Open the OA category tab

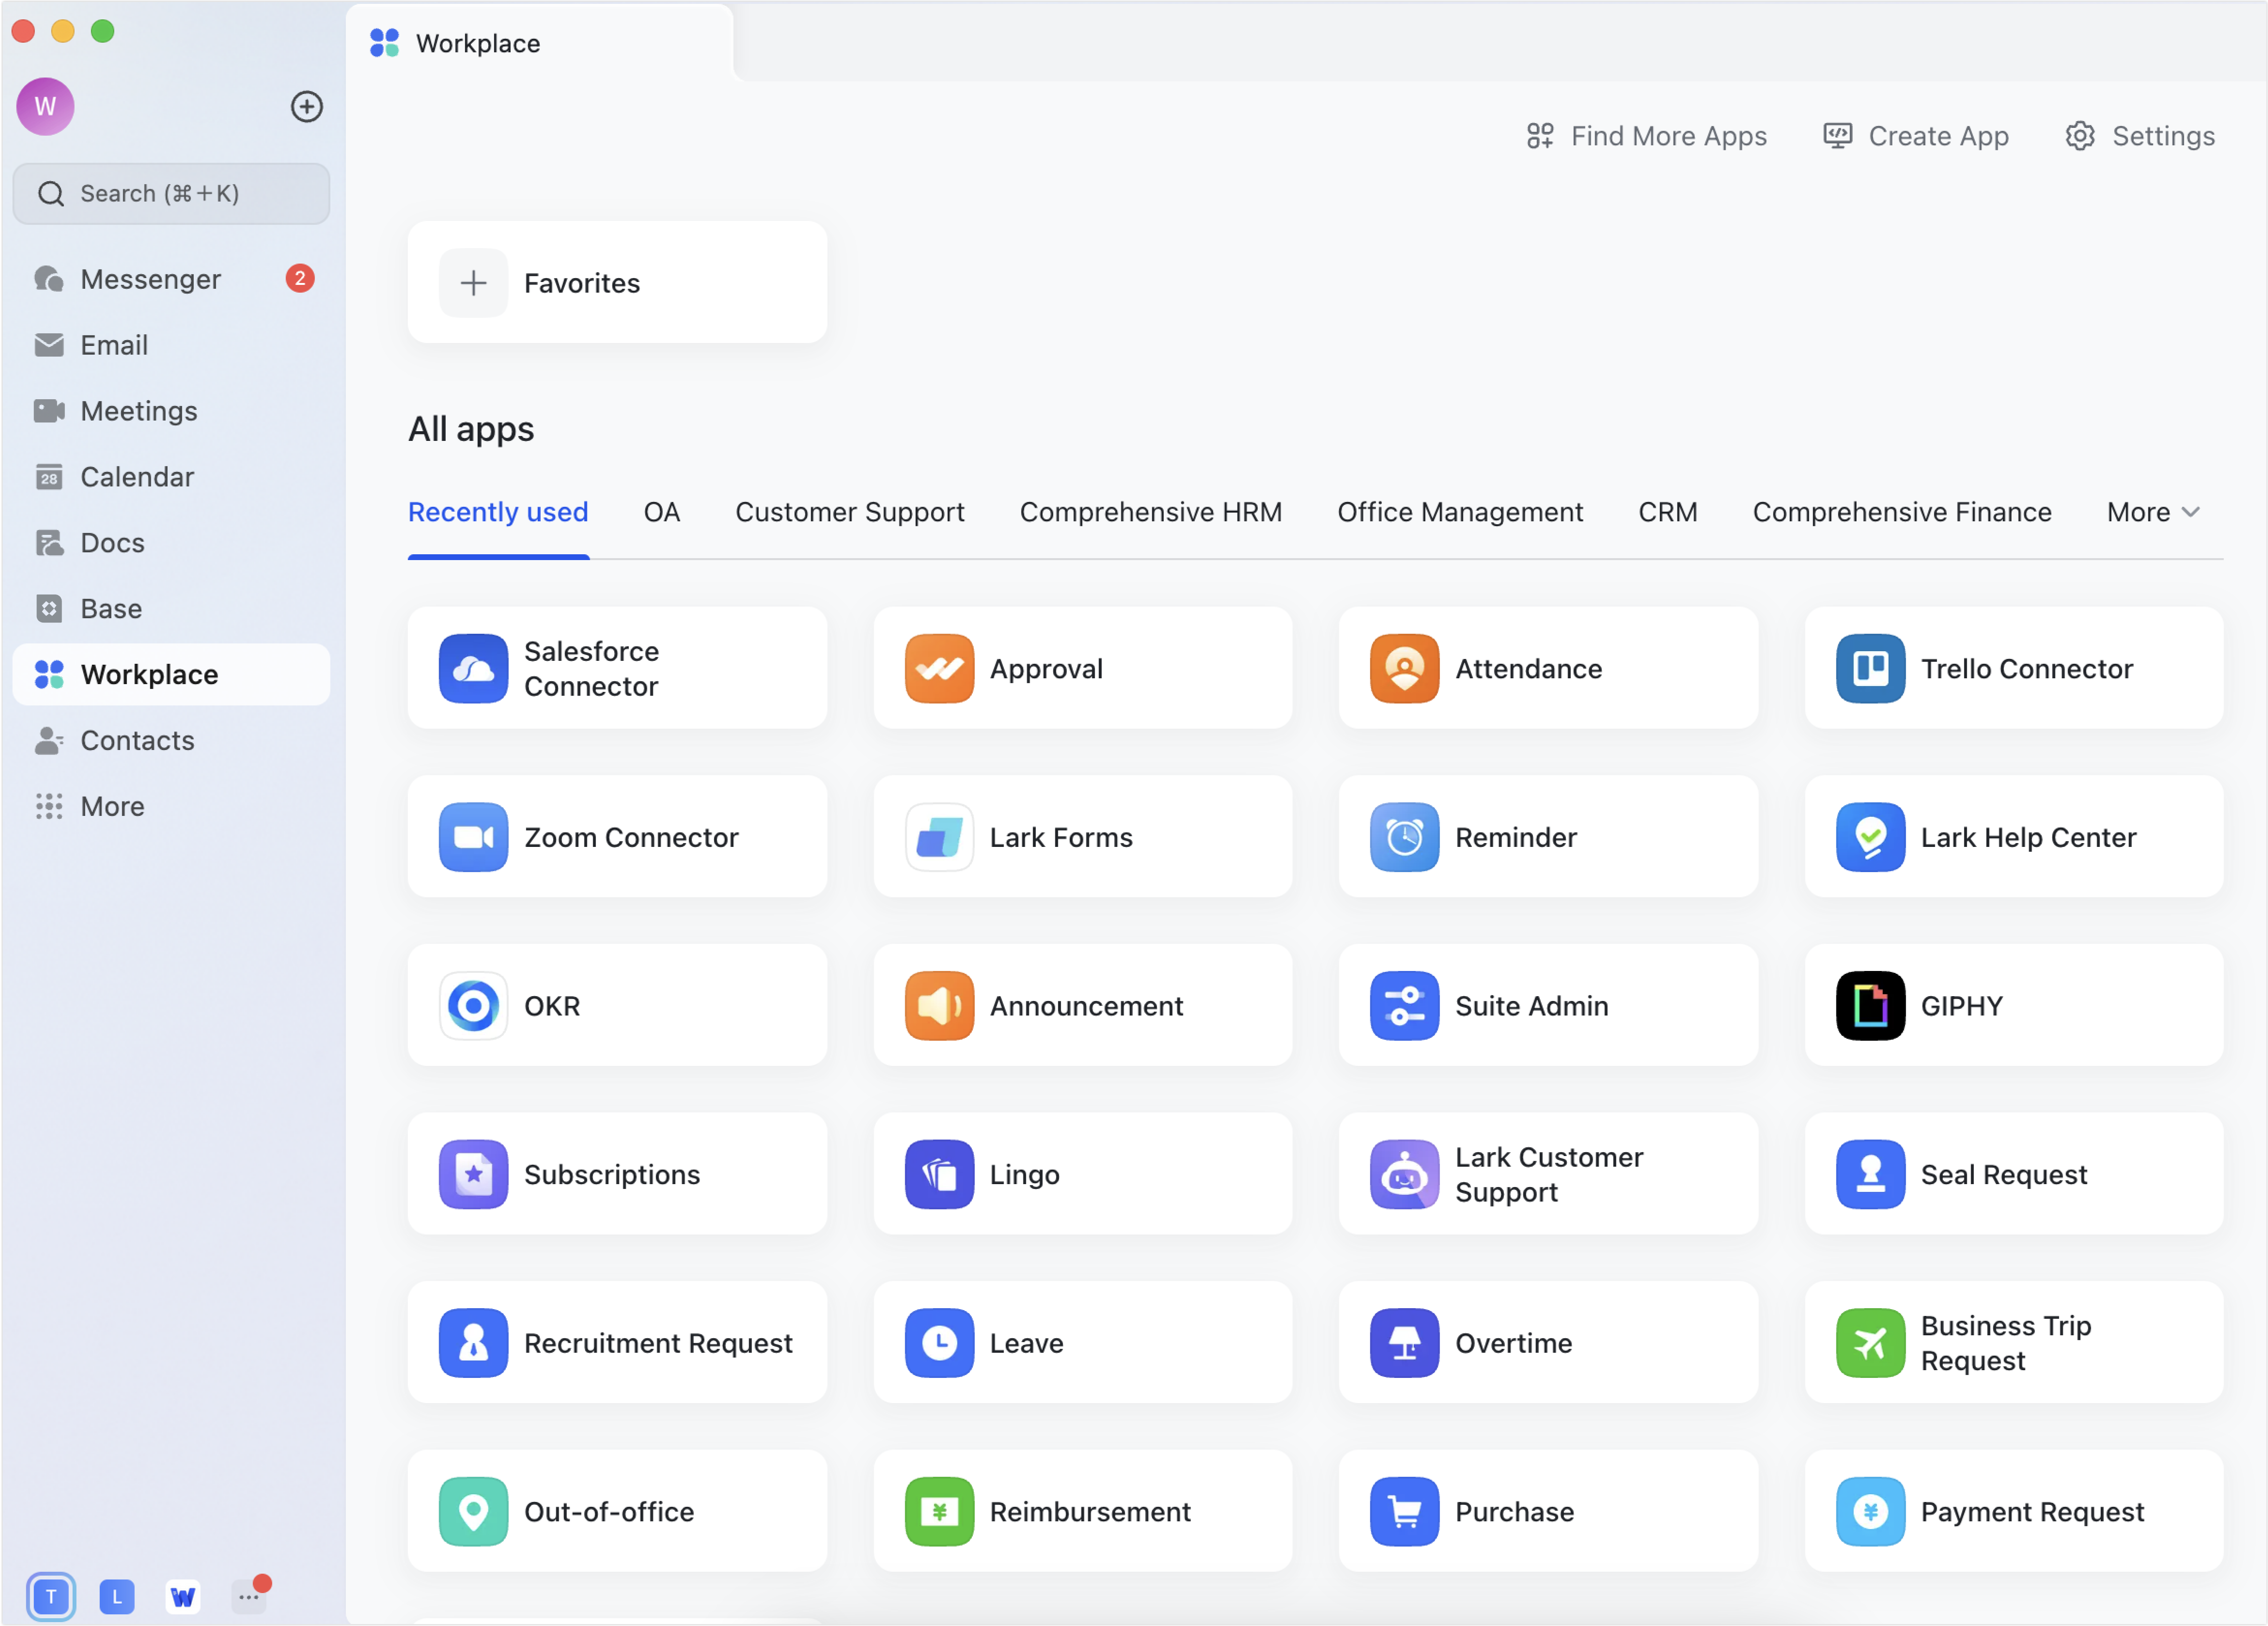[x=661, y=512]
